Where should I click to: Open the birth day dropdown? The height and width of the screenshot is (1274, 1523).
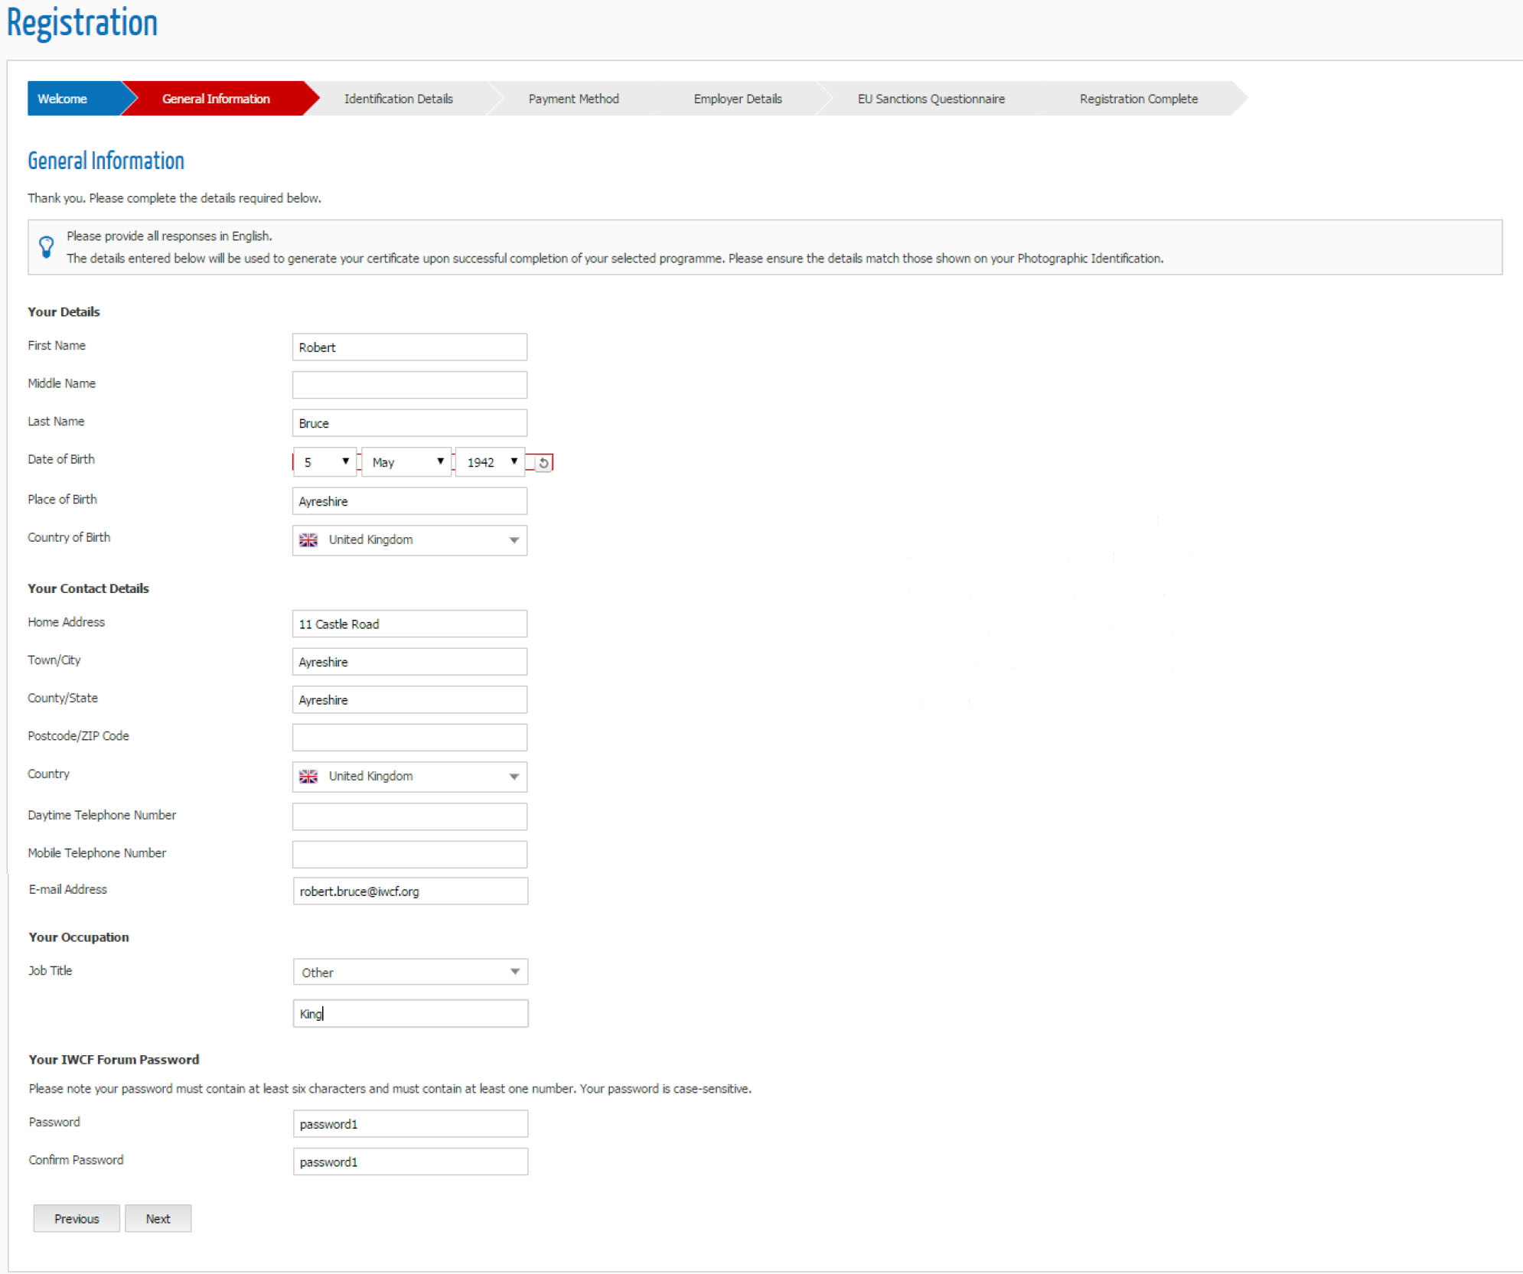pos(325,462)
